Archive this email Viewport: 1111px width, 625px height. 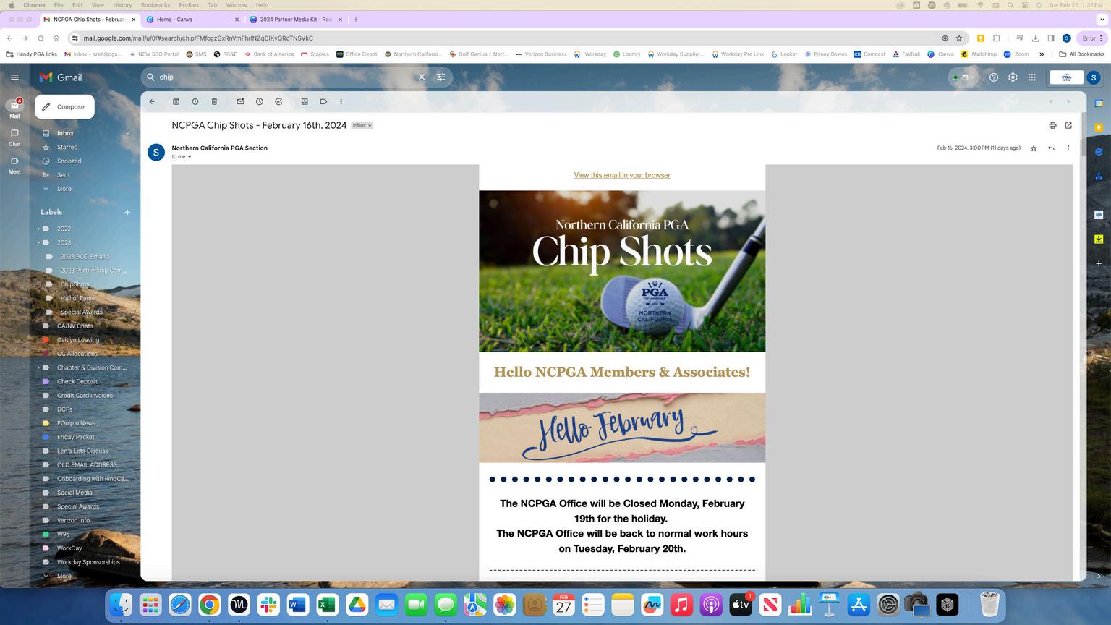tap(176, 101)
